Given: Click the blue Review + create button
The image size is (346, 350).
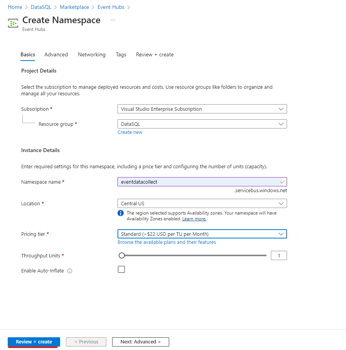Looking at the screenshot, I should pos(34,342).
